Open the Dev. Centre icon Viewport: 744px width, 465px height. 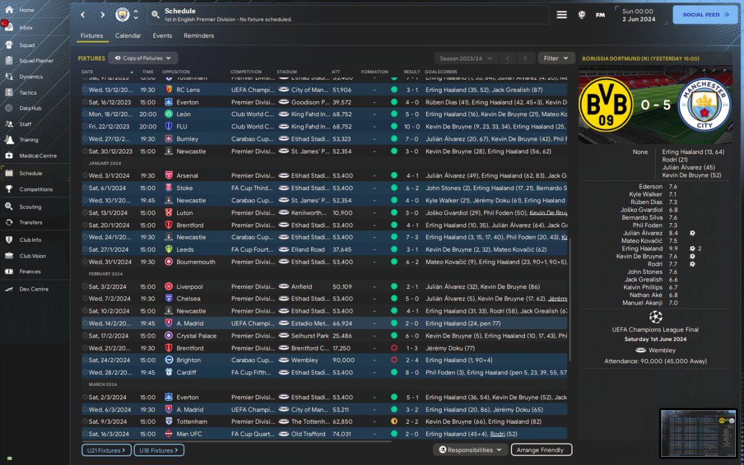click(x=9, y=289)
